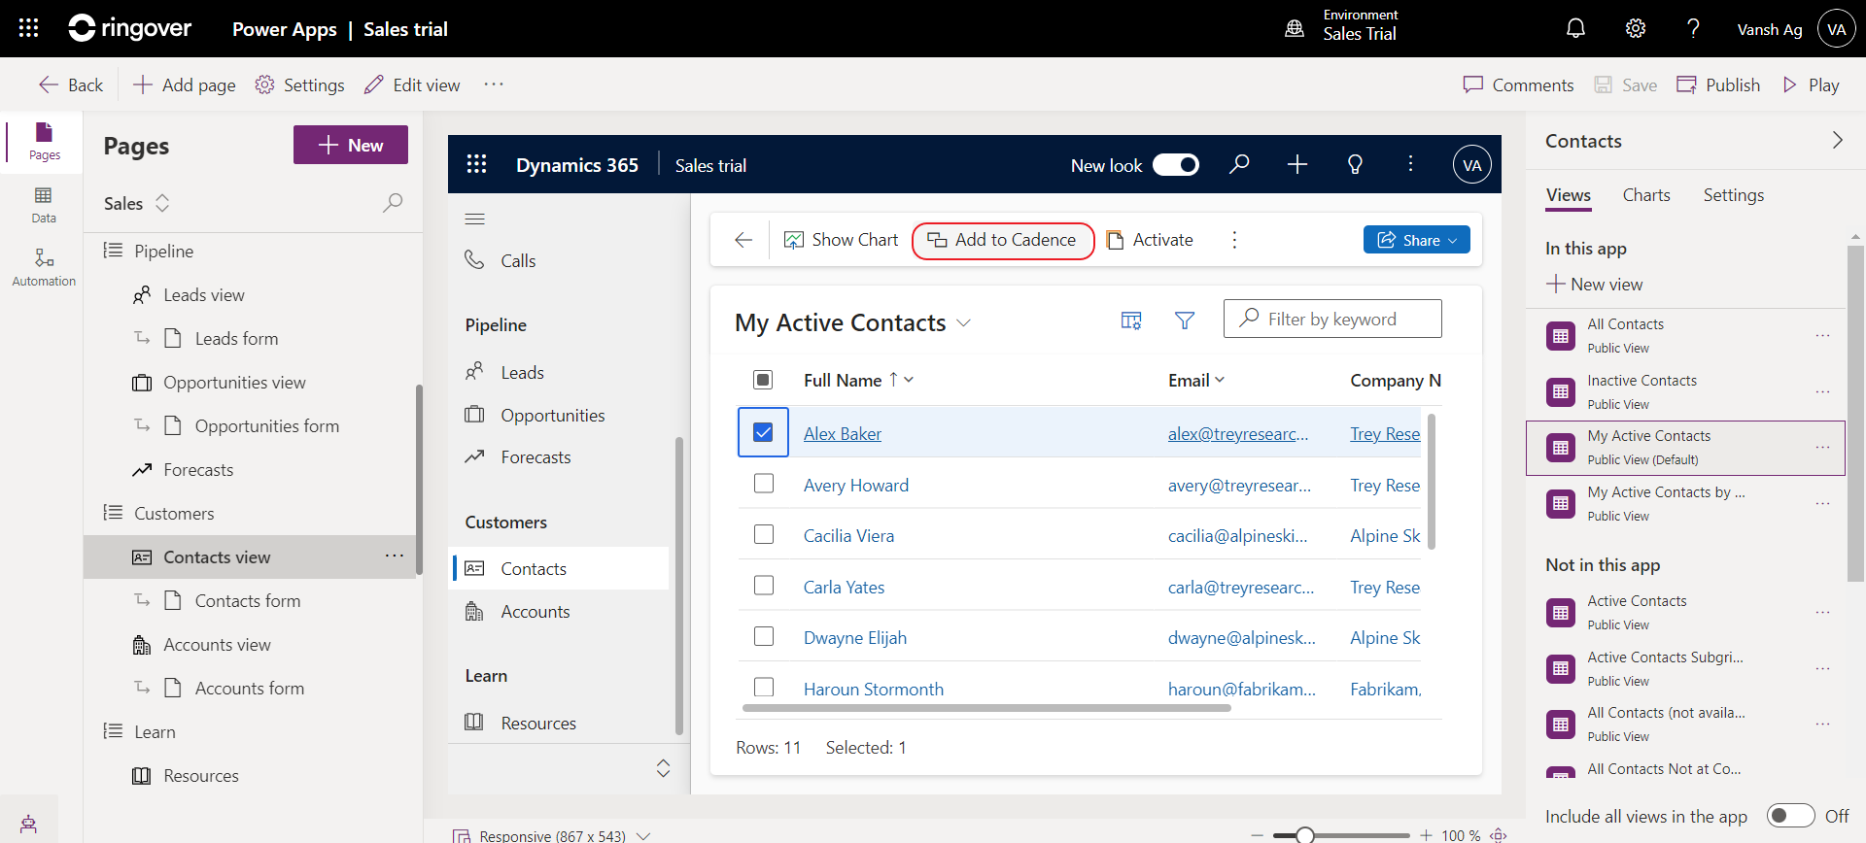
Task: Open the filter funnel icon
Action: [x=1185, y=320]
